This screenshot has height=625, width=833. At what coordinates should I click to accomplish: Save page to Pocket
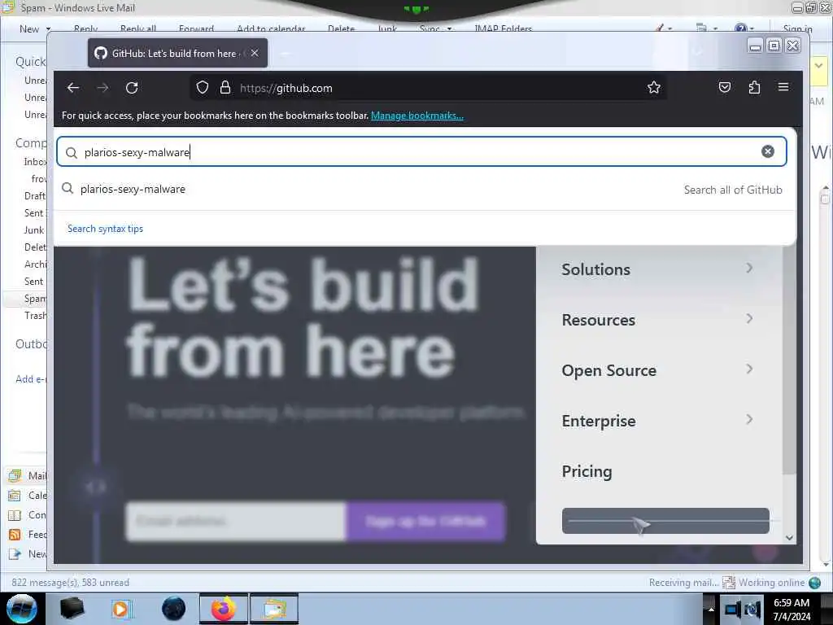[x=725, y=87]
